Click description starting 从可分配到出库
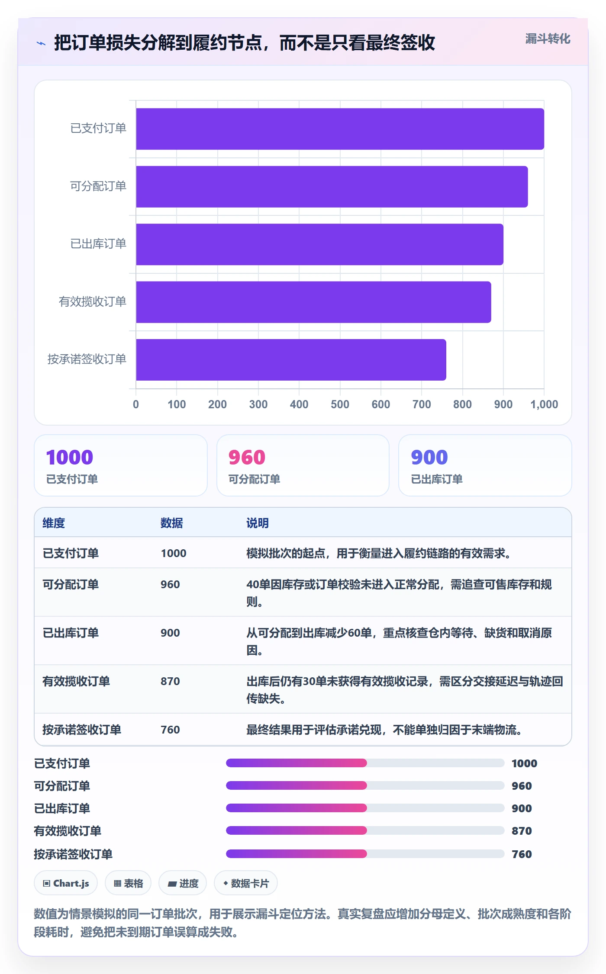The height and width of the screenshot is (974, 606). point(399,641)
